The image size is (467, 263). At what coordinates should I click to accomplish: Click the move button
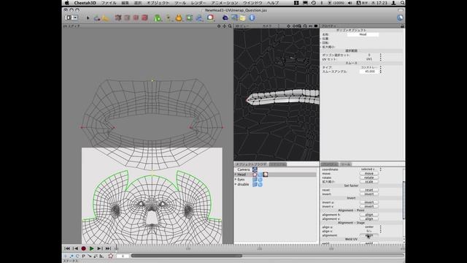[x=369, y=173]
